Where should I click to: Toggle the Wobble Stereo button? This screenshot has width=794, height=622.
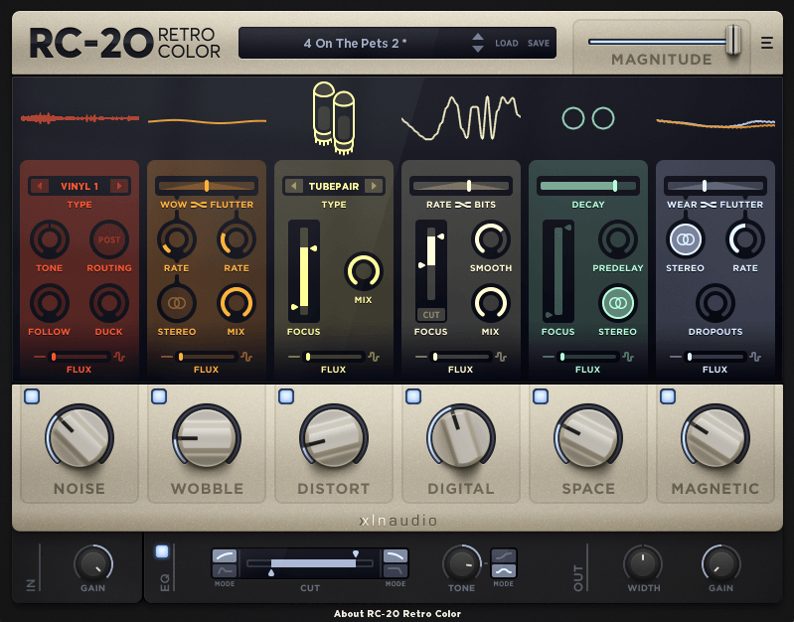tap(176, 303)
